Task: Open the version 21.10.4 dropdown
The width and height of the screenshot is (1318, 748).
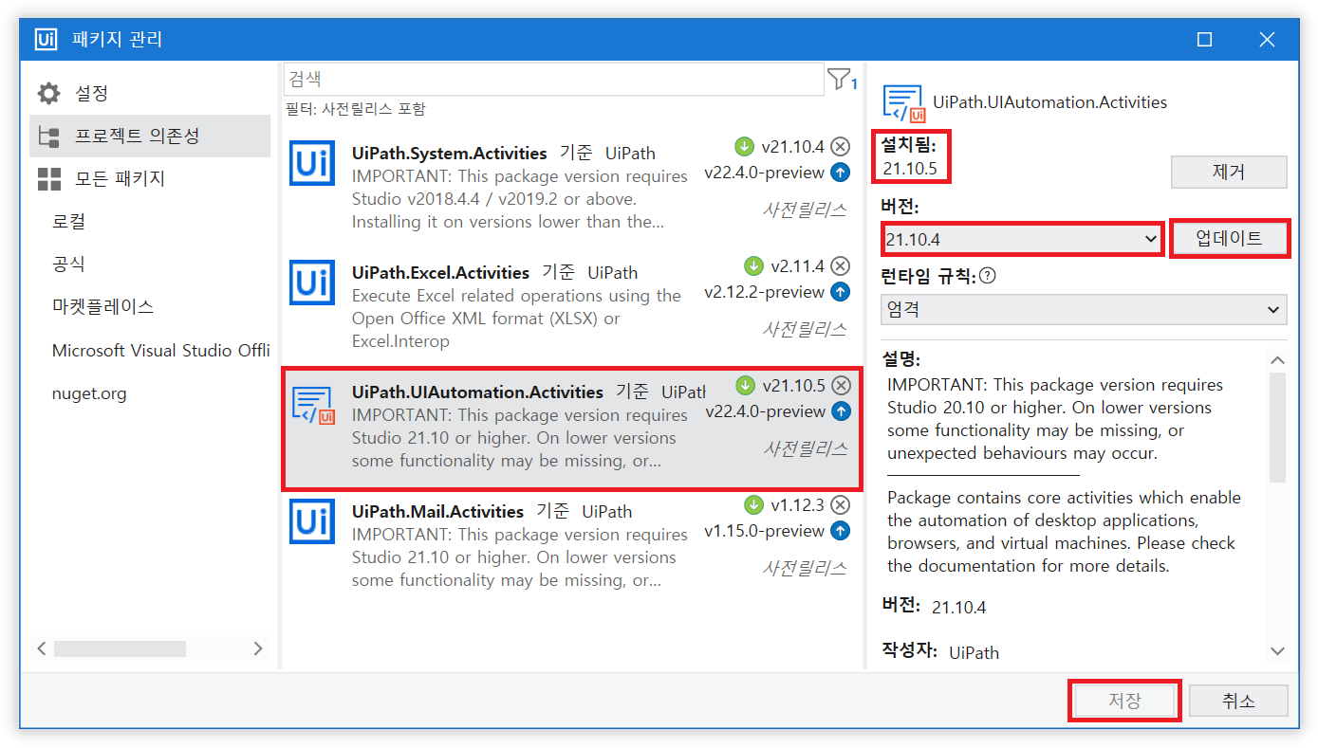Action: (x=1022, y=240)
